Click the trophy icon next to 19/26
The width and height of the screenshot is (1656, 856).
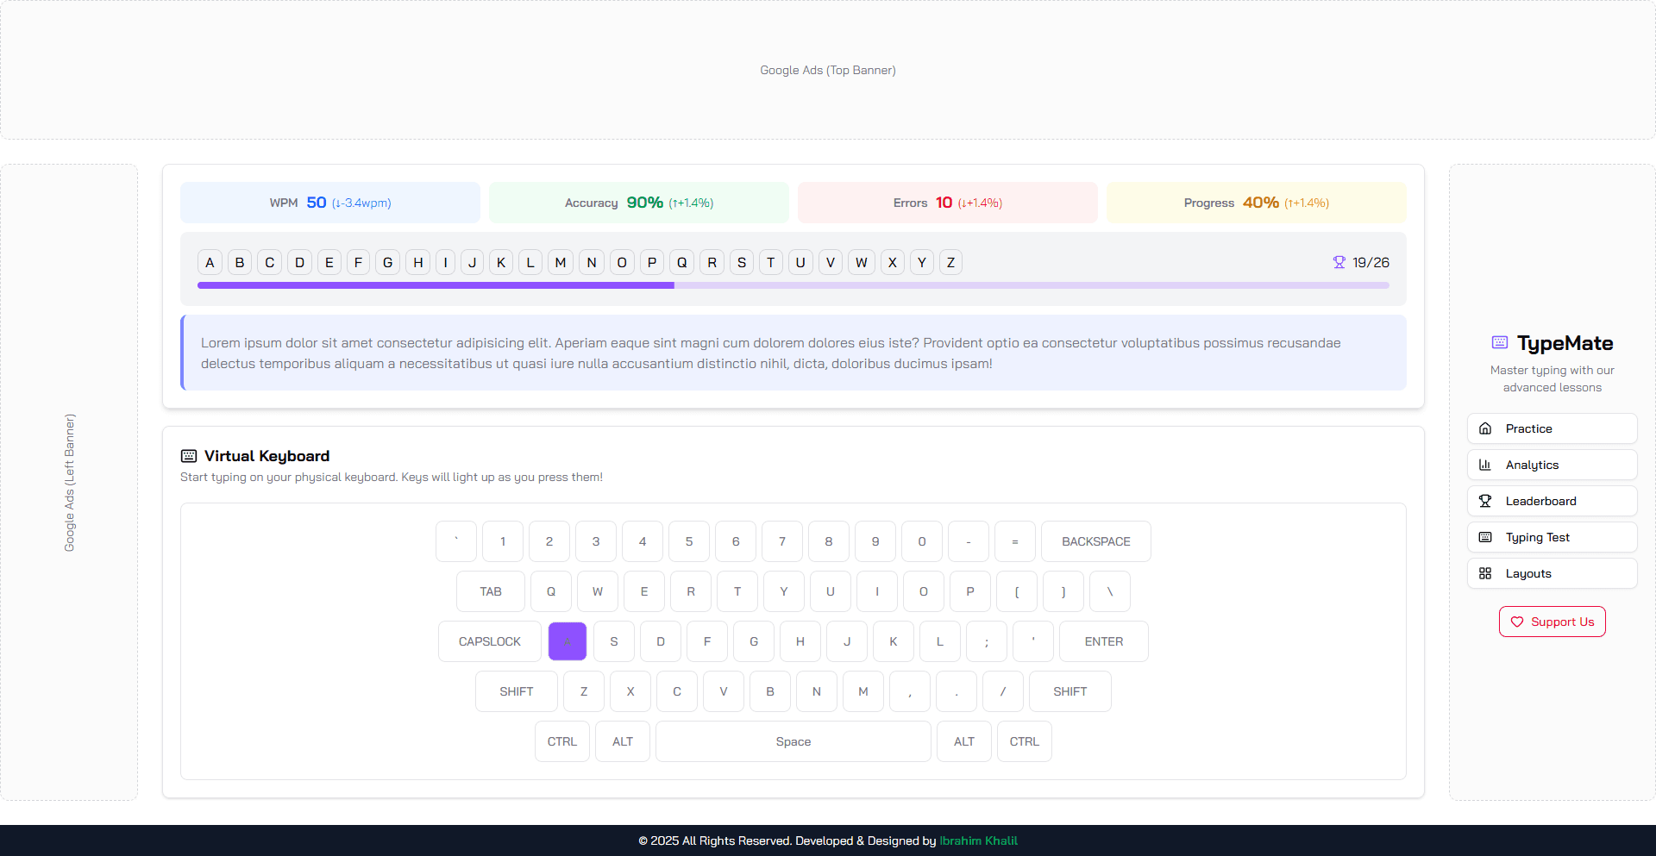tap(1339, 261)
